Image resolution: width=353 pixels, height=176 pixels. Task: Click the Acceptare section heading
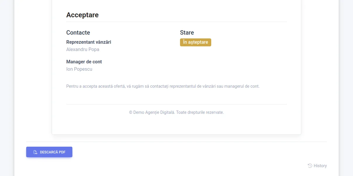tap(82, 15)
